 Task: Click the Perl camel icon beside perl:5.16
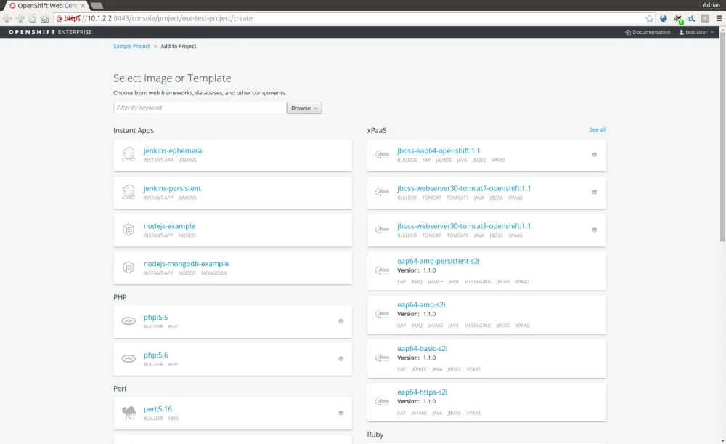(x=129, y=412)
